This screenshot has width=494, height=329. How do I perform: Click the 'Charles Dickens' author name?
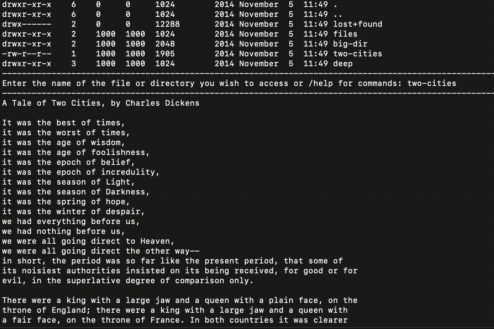(x=162, y=103)
